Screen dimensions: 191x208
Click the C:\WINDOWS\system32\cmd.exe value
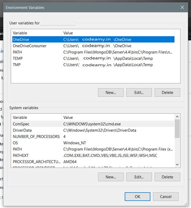click(92, 124)
